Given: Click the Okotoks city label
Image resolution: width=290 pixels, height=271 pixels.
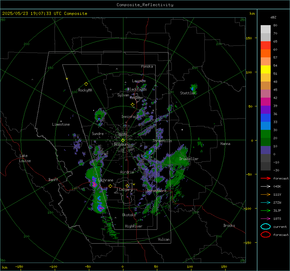Looking at the screenshot, I should (129, 215).
